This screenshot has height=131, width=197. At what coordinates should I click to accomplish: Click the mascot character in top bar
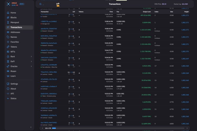coord(58,5)
